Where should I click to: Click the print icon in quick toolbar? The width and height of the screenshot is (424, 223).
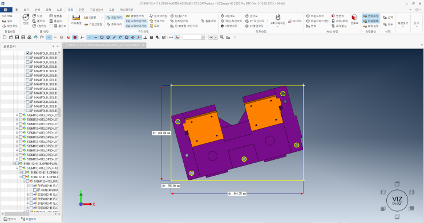(x=30, y=37)
